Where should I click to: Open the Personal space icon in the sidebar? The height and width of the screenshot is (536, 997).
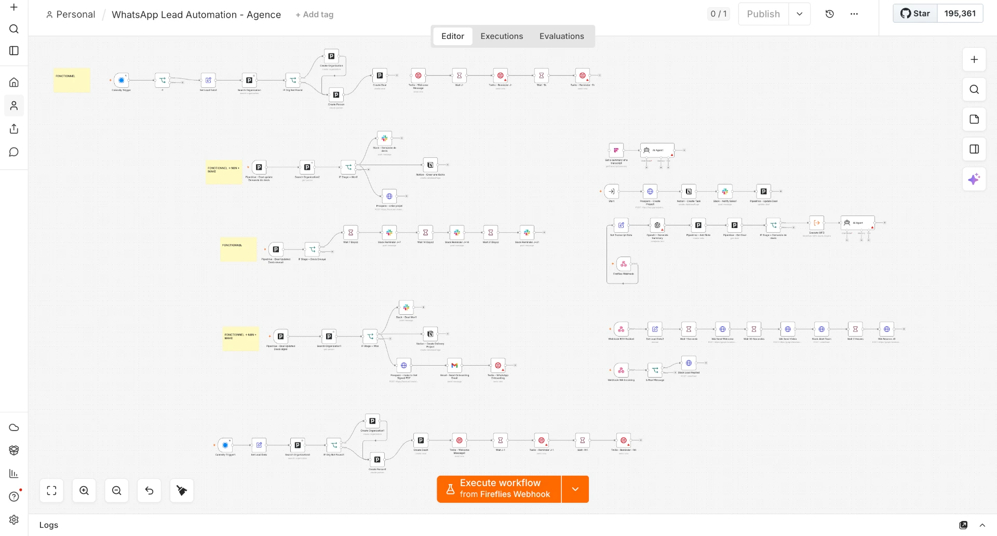coord(14,105)
